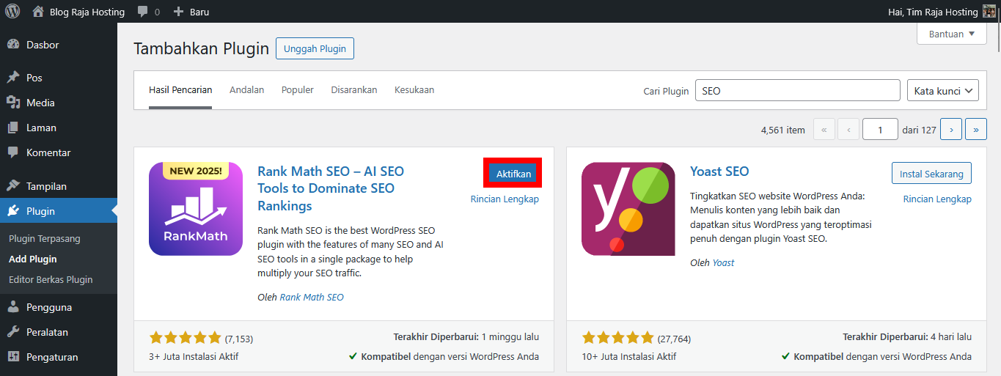Open Plugin Terpasang submenu item
Screen dimensions: 1001x376
coord(45,238)
